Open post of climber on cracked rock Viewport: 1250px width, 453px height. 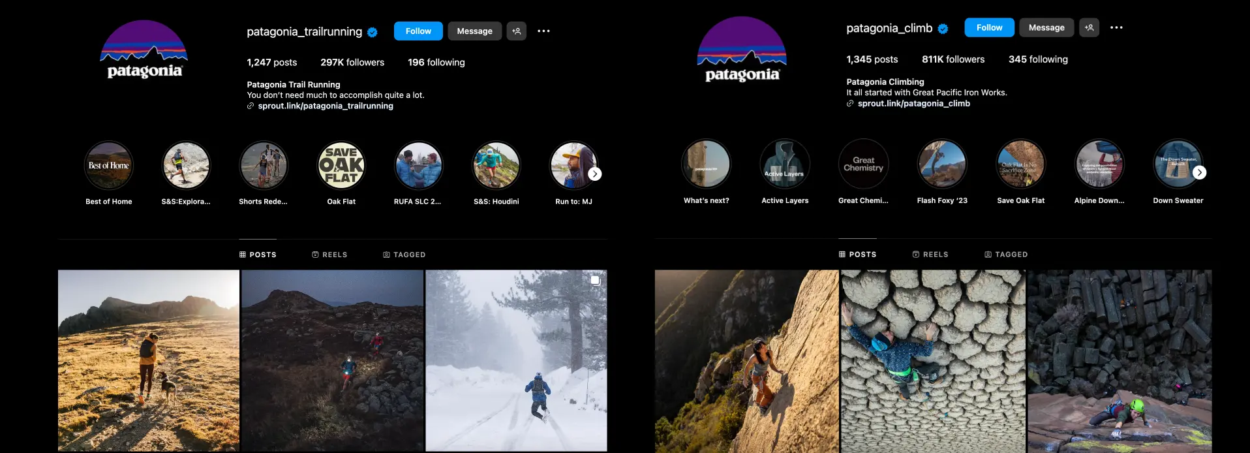point(934,362)
